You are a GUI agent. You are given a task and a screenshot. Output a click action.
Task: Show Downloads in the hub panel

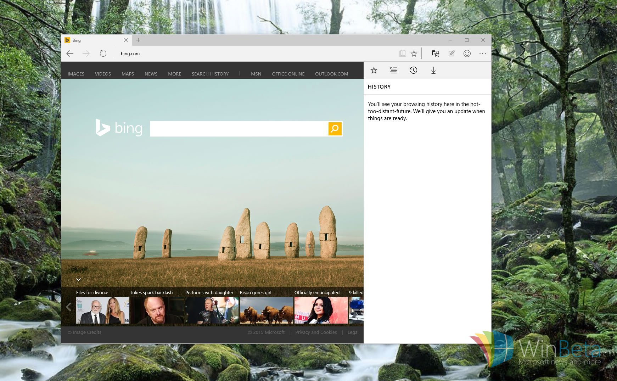pyautogui.click(x=433, y=70)
